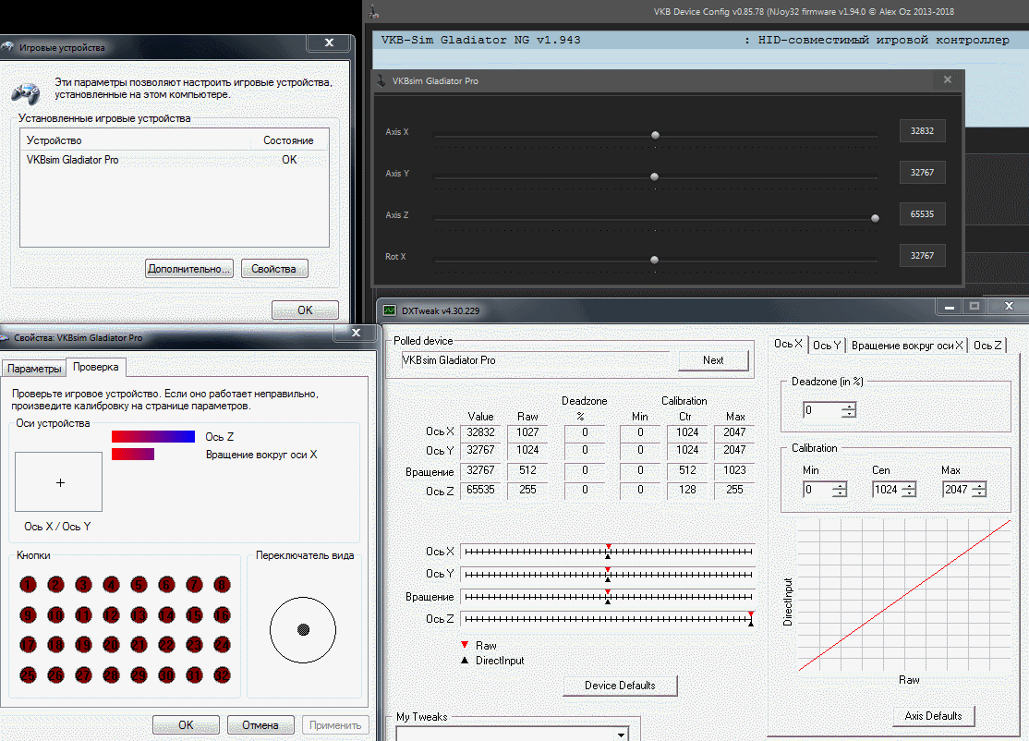Viewport: 1029px width, 741px height.
Task: Increase the calibration Cen value spinner
Action: click(x=908, y=485)
